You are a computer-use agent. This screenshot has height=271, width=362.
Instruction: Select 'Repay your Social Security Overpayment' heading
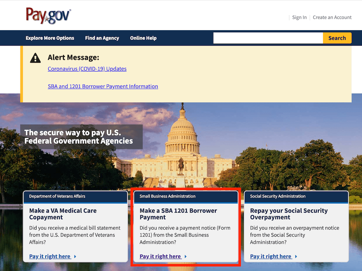[289, 214]
